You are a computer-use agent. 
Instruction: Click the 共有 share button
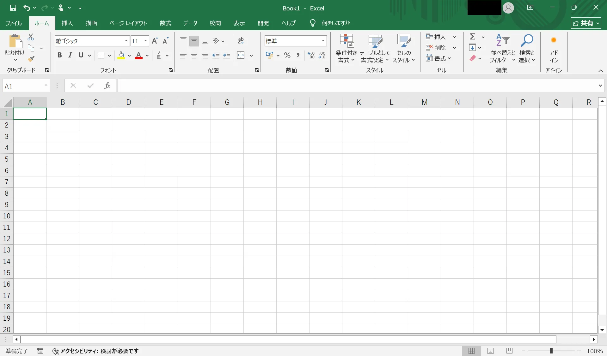click(586, 23)
